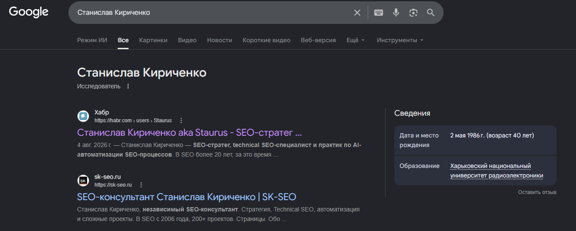Click the Хабр site favicon

[x=83, y=116]
